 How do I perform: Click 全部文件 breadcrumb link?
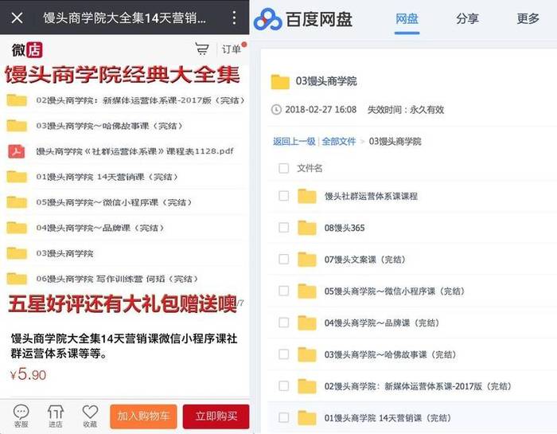[338, 142]
